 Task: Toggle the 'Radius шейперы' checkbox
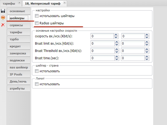pyautogui.click(x=37, y=23)
